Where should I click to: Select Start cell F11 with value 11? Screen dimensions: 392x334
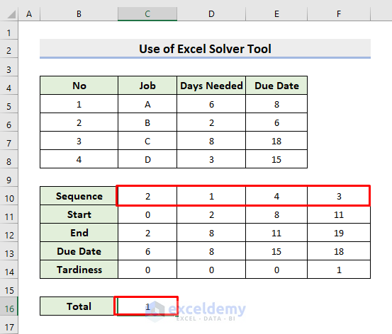[x=339, y=214]
